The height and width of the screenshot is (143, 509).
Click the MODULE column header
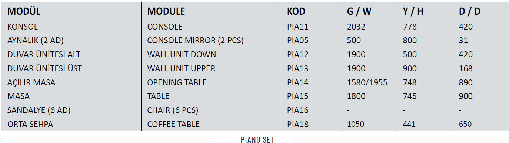(166, 11)
